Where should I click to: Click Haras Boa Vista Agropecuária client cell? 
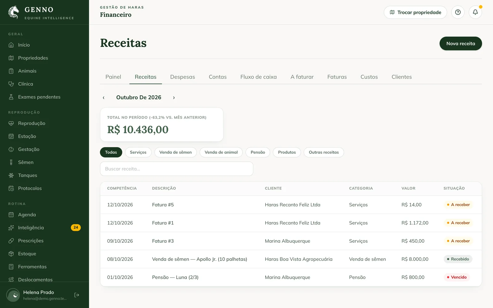(299, 259)
